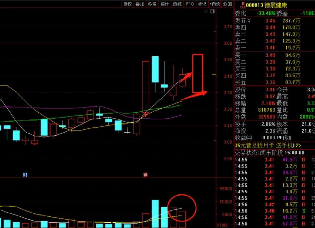315x228 pixels.
Task: Select the trade row with 34.0万 volume
Action: (275, 173)
